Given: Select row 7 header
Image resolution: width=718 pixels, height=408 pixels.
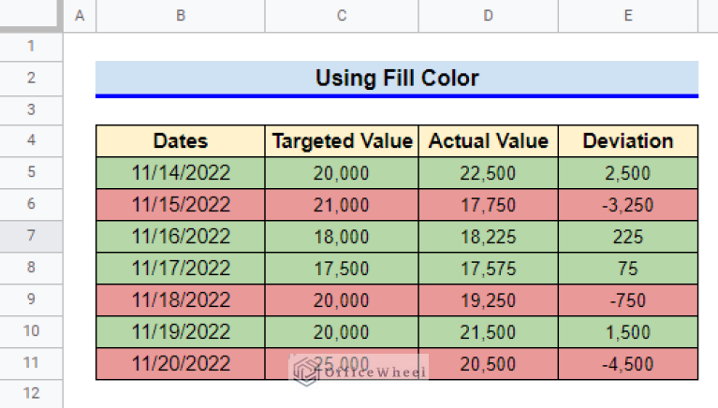Looking at the screenshot, I should pos(31,236).
